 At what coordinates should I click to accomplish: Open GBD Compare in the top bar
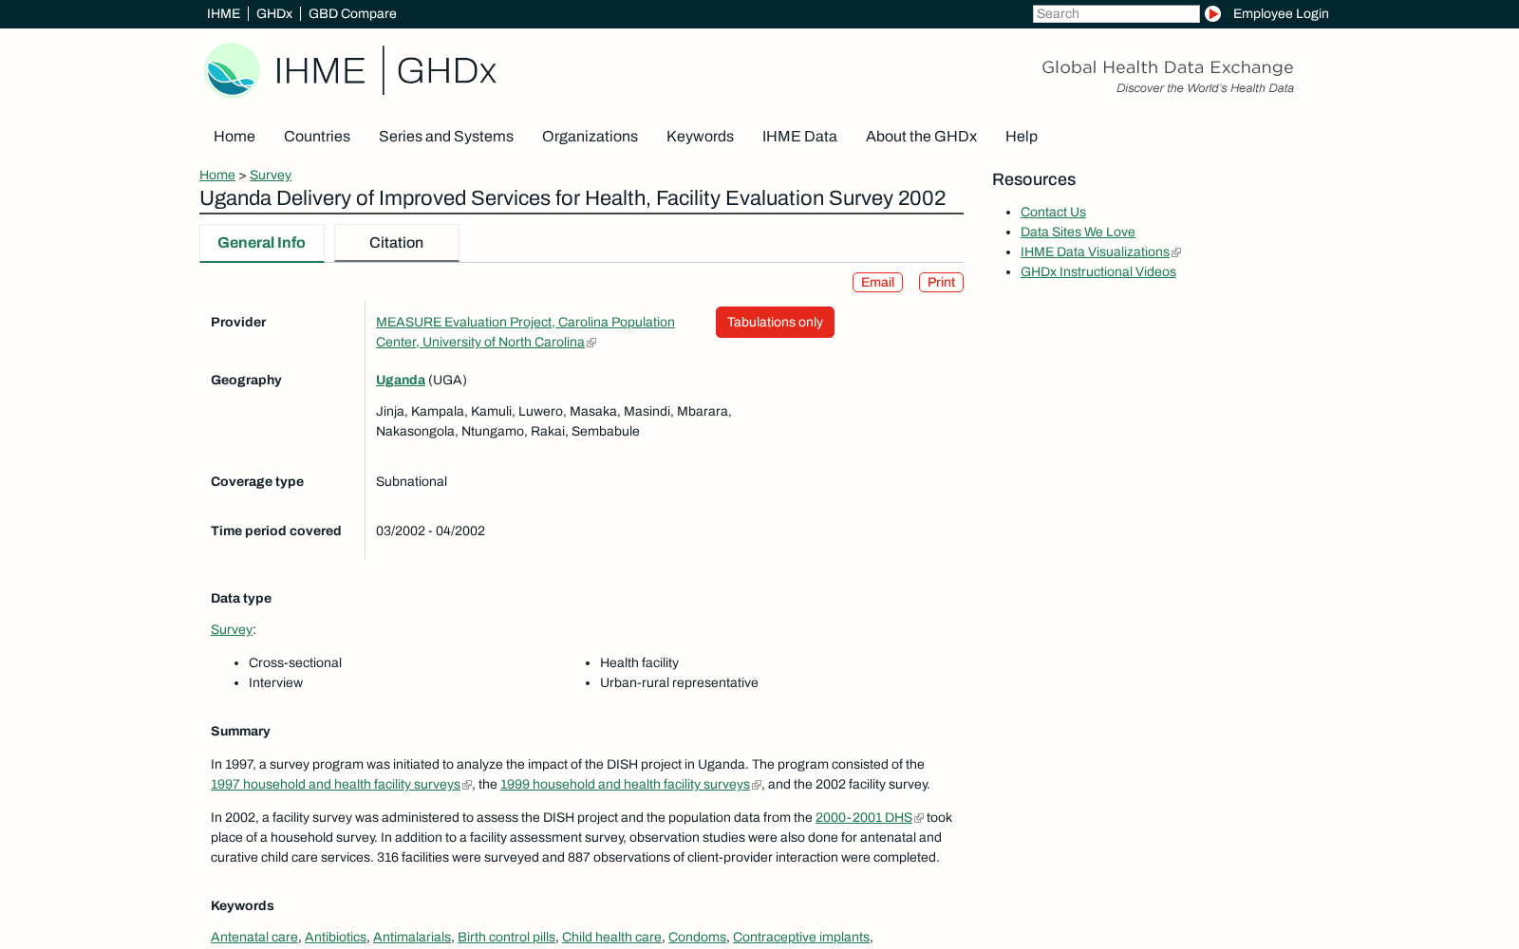352,13
